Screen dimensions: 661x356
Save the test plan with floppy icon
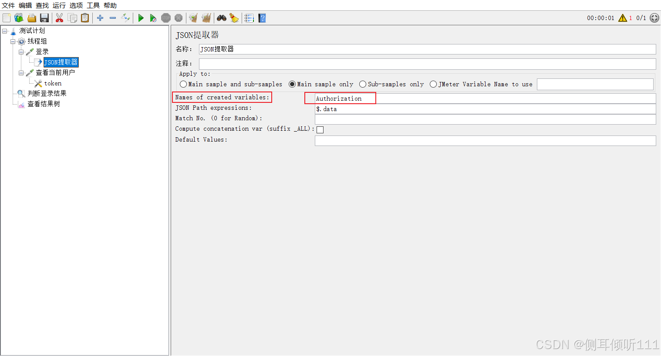click(44, 18)
